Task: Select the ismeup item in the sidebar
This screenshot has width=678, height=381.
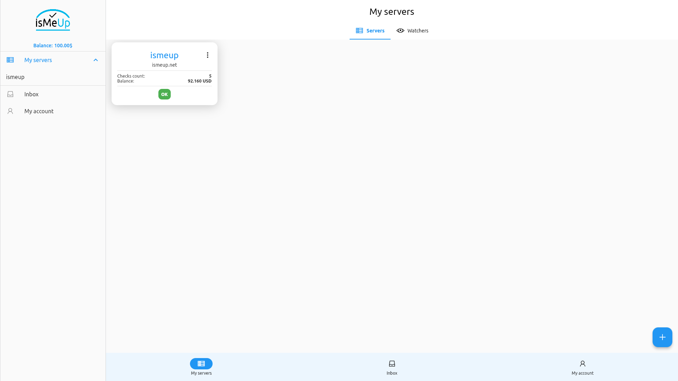Action: coord(15,77)
